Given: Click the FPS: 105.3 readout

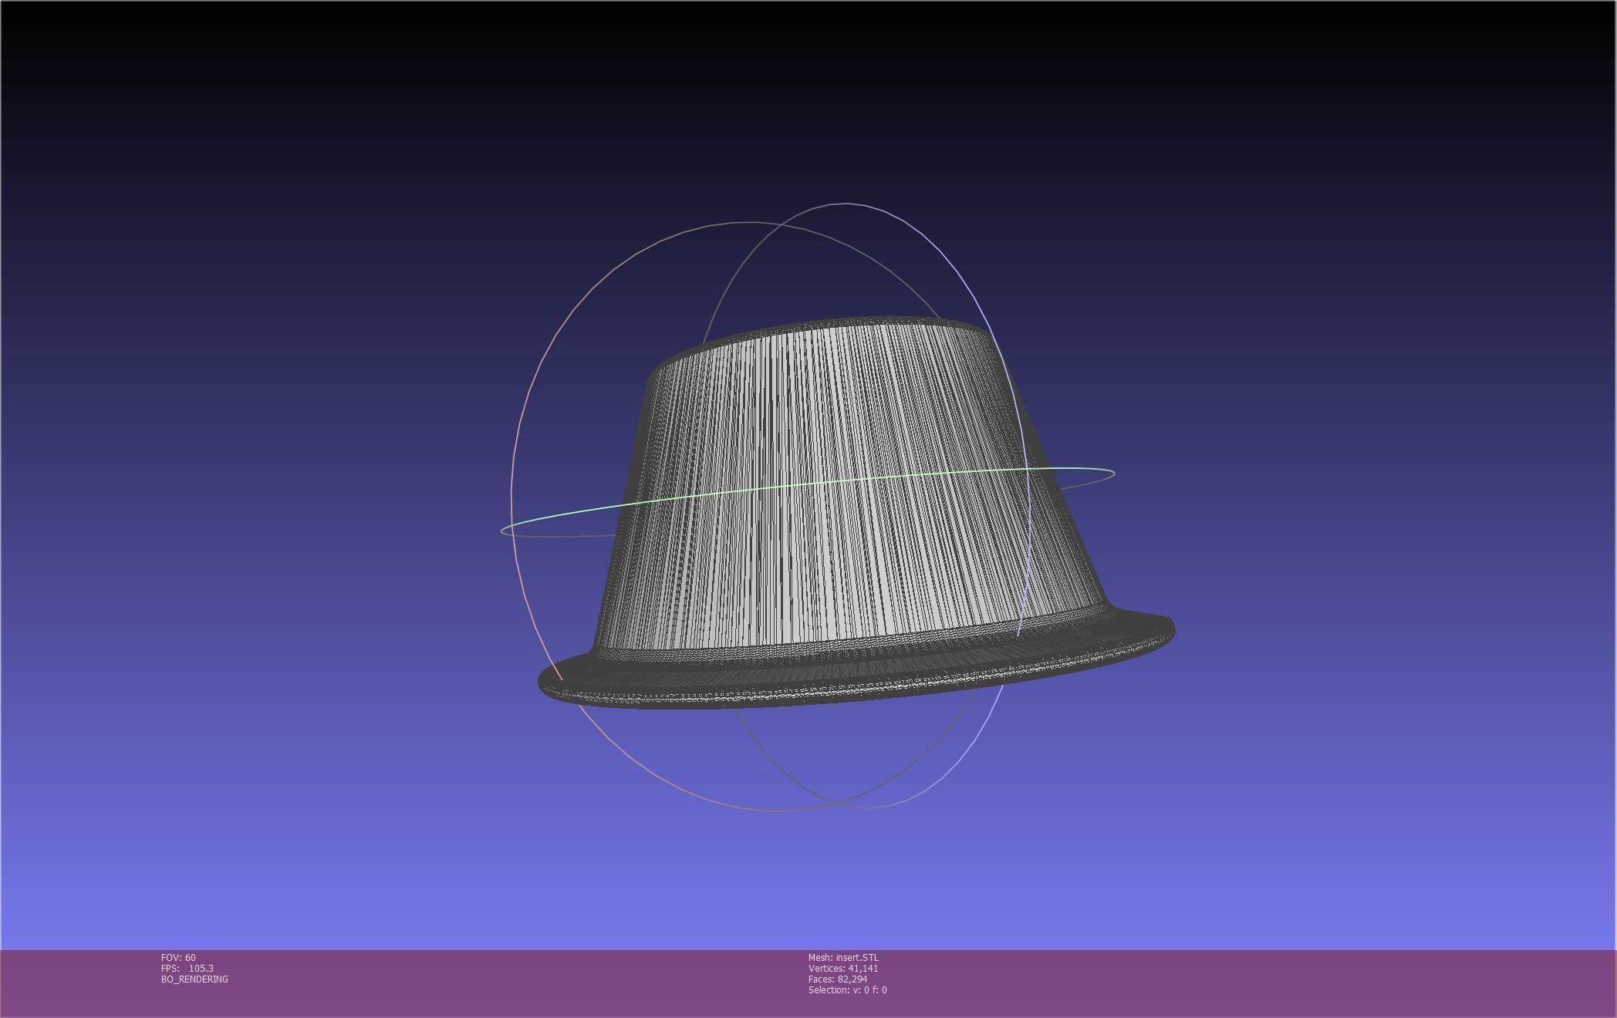Looking at the screenshot, I should 187,968.
